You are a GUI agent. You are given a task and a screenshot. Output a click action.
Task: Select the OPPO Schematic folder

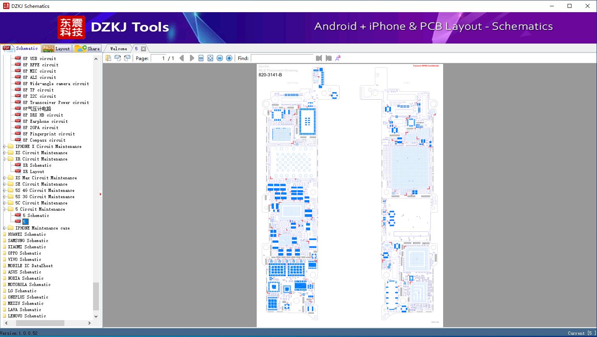coord(24,253)
